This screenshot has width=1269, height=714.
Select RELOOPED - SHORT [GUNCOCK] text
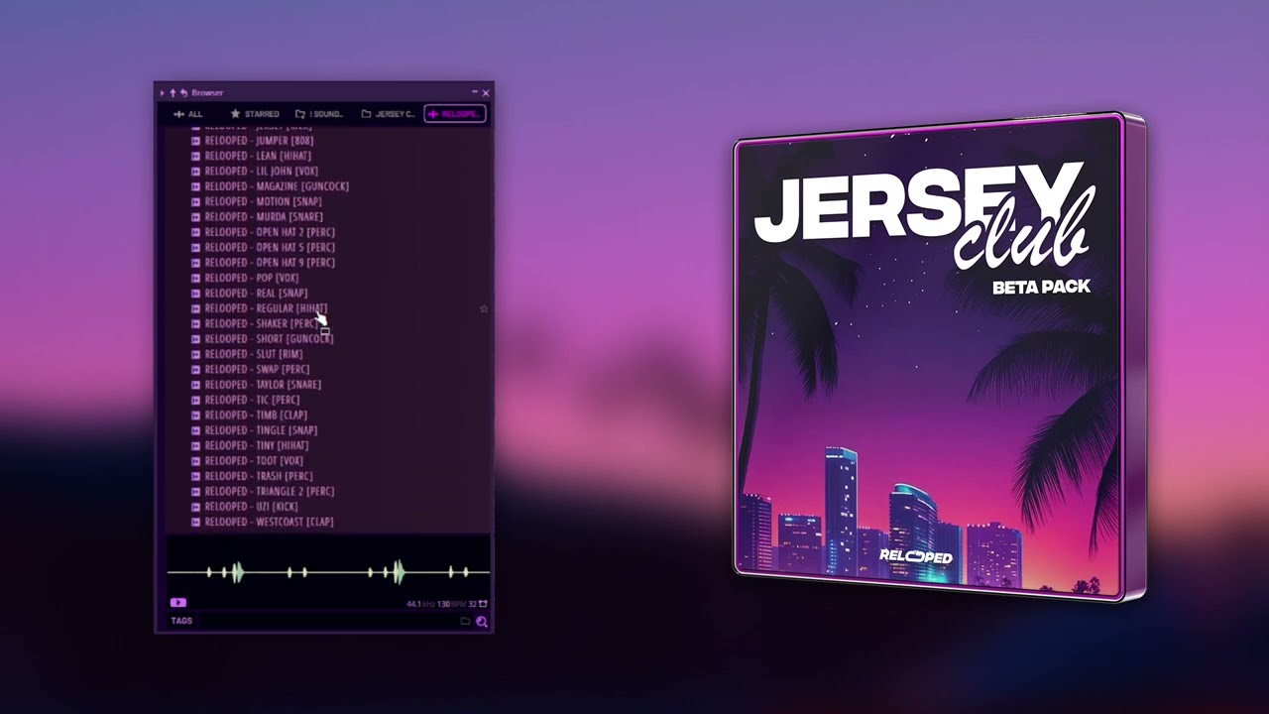click(269, 339)
